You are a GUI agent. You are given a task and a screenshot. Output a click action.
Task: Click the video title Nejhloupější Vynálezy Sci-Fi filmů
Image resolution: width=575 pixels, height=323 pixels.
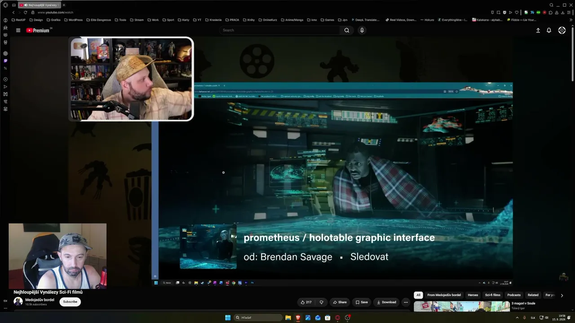point(48,292)
